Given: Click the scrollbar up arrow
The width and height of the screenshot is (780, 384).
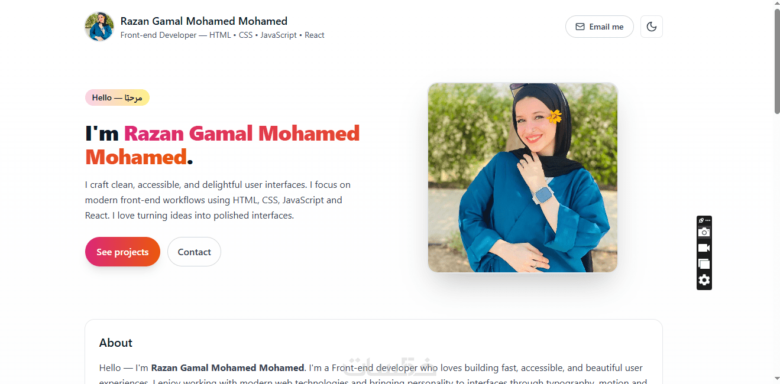Looking at the screenshot, I should coord(776,4).
